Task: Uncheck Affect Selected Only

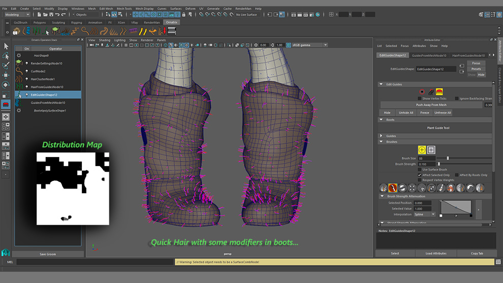Action: coord(420,175)
